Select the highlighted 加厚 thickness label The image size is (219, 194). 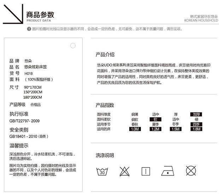click(196, 114)
